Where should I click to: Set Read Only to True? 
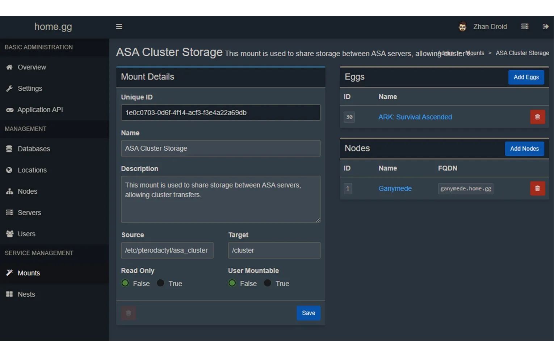pyautogui.click(x=160, y=283)
